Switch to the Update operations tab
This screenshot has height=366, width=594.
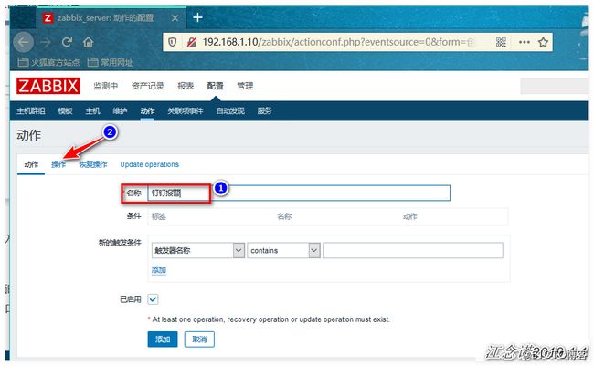click(x=149, y=164)
